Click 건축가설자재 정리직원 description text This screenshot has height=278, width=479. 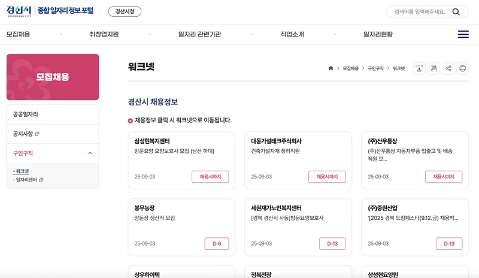coord(275,151)
